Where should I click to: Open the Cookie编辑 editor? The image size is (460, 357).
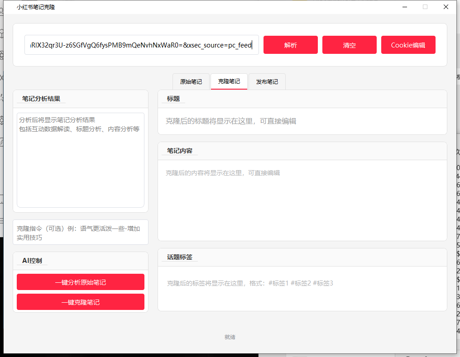[x=408, y=45]
